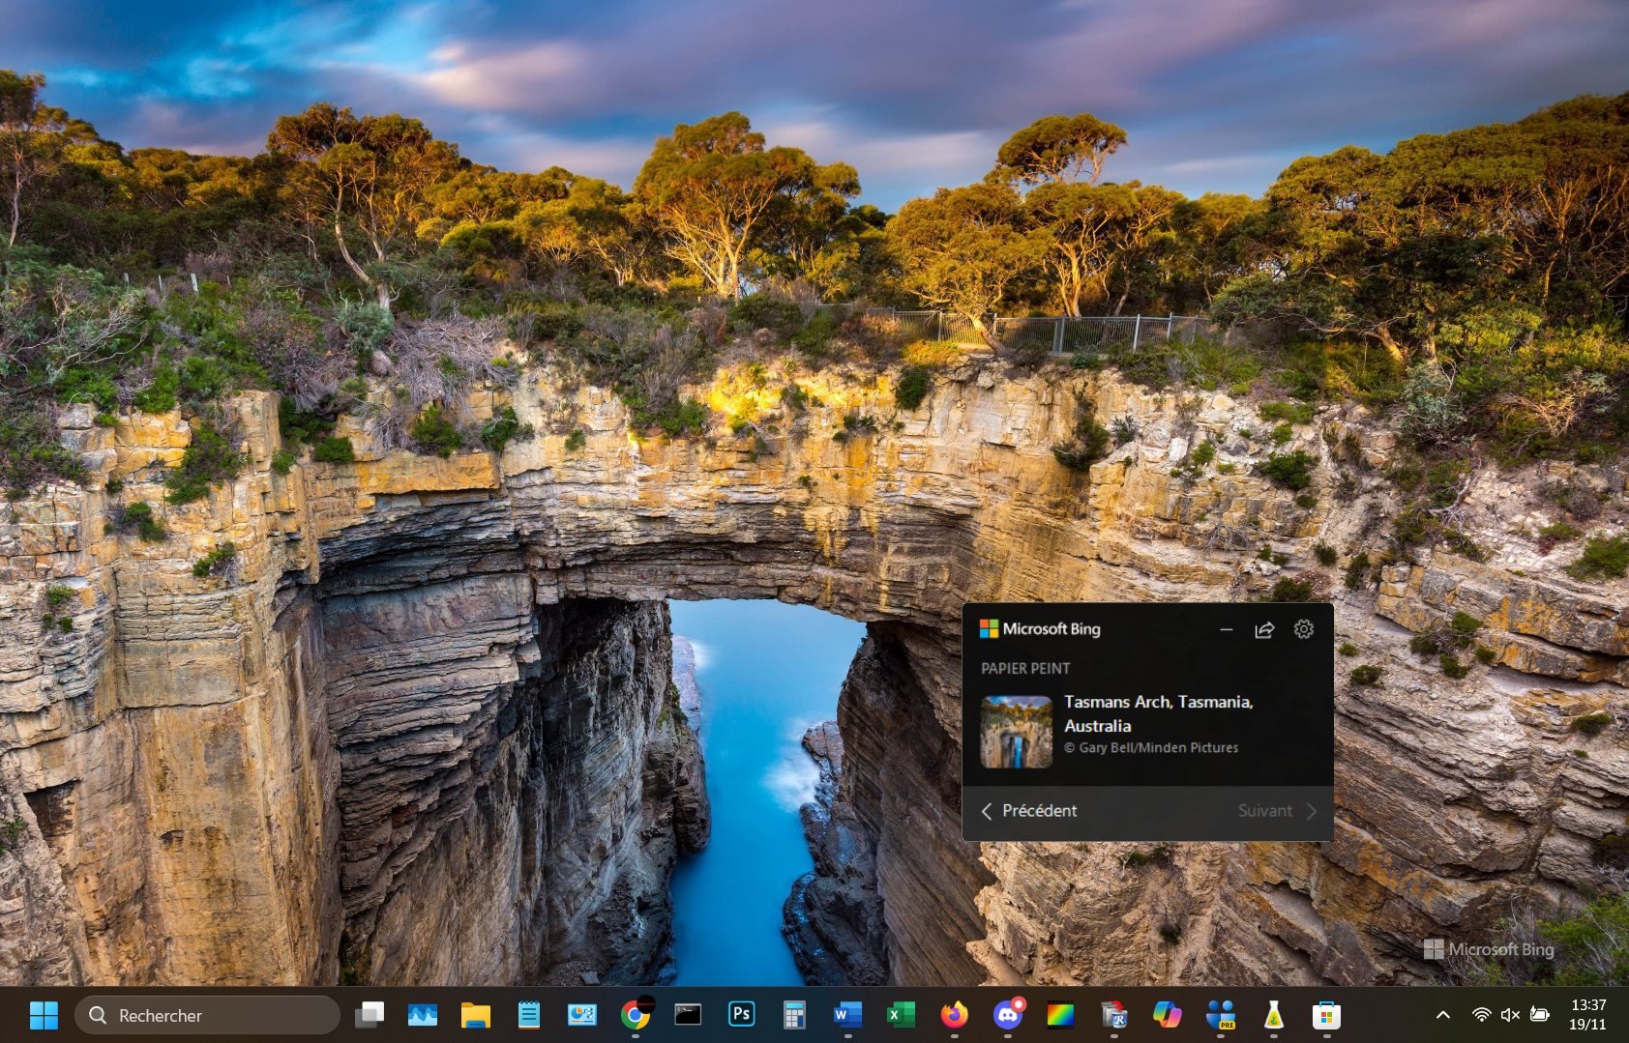Open Google Chrome
This screenshot has width=1629, height=1043.
(636, 1015)
